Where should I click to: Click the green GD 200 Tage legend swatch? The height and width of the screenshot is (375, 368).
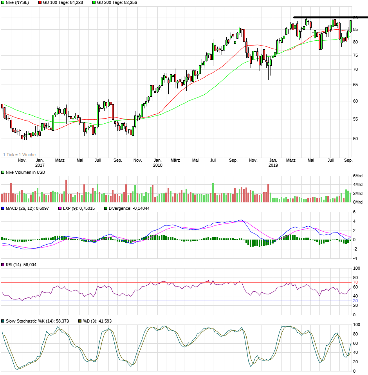coord(94,3)
